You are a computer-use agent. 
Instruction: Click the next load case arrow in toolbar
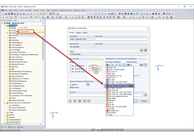(x=93, y=14)
